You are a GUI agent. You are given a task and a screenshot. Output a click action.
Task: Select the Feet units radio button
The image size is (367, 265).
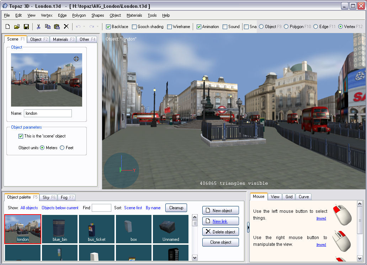(x=62, y=148)
